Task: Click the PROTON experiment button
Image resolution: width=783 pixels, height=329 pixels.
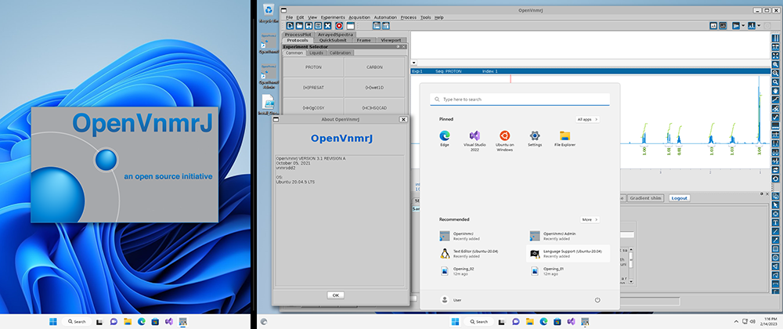Action: [313, 67]
